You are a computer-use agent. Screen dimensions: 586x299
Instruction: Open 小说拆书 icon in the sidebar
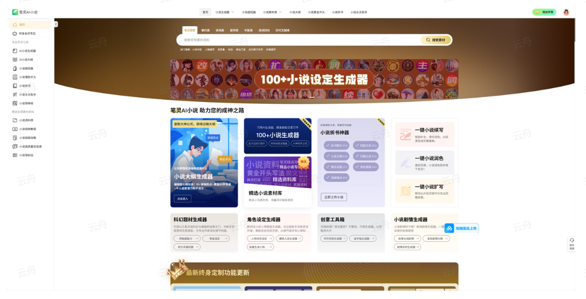tap(15, 85)
